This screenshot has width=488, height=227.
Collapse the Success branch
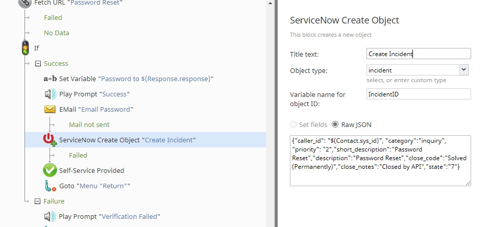38,63
